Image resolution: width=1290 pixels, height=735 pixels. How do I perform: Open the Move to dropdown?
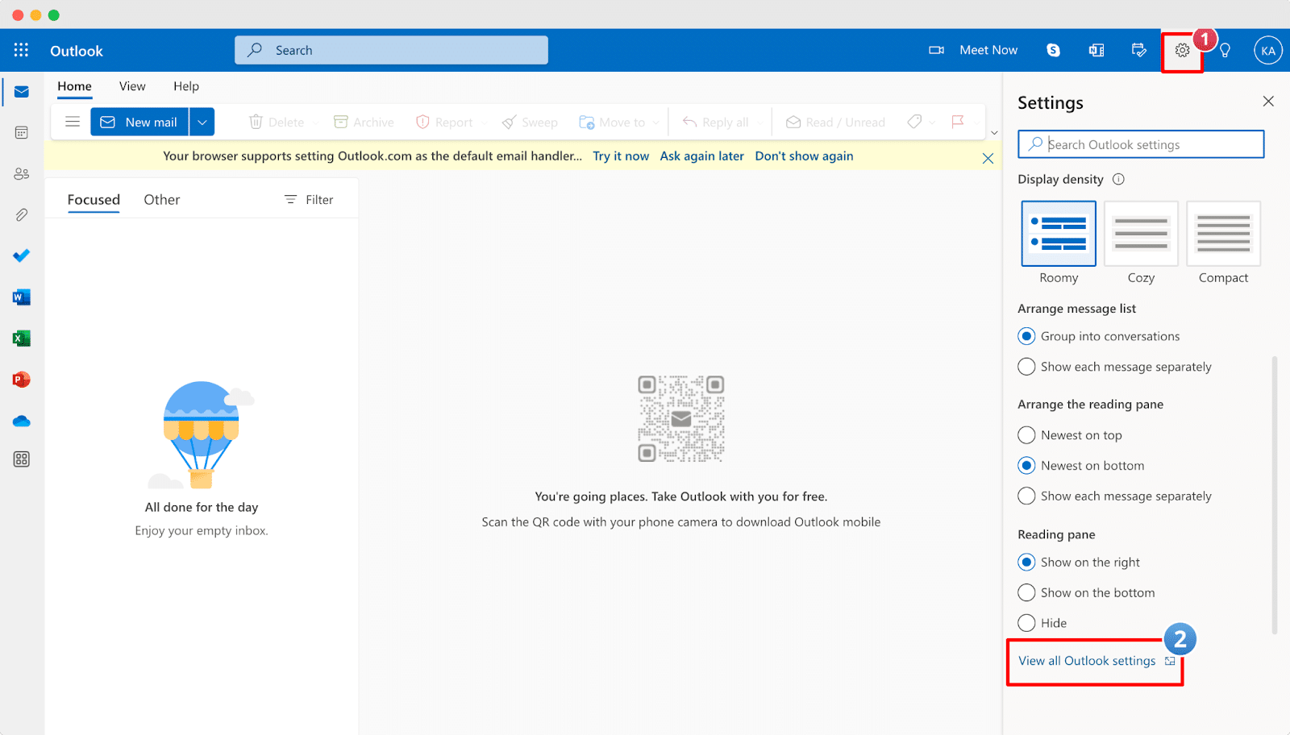click(656, 122)
